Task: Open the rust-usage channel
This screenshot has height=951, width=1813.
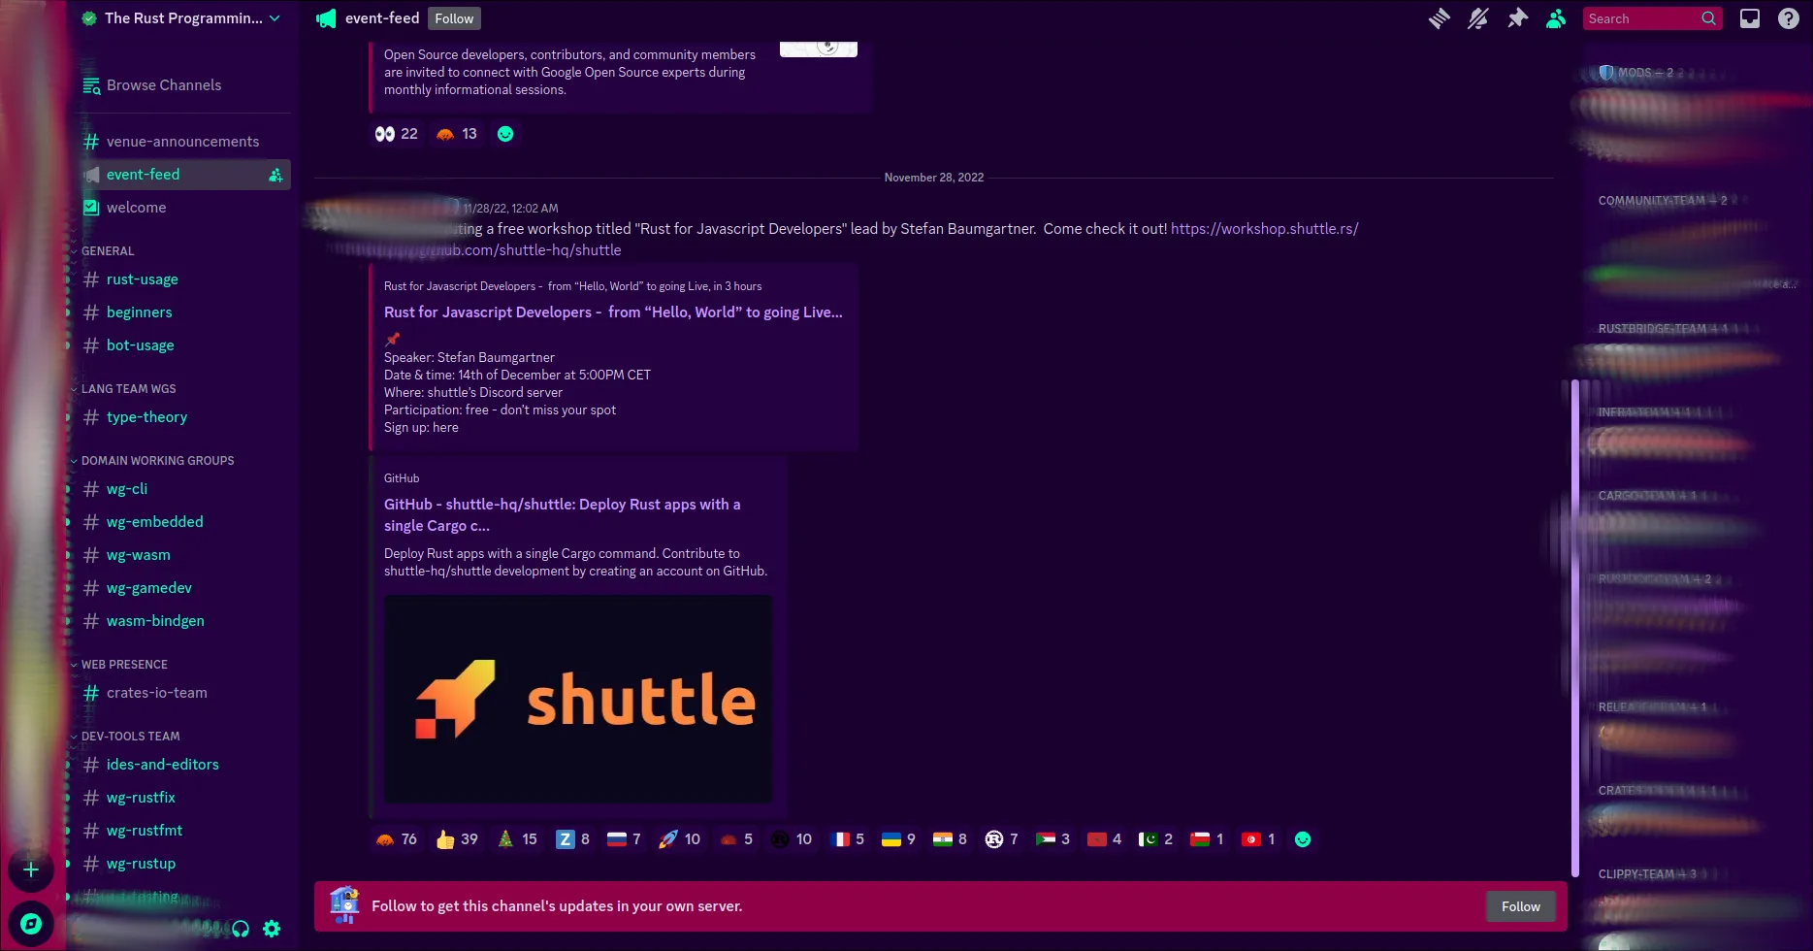Action: [182, 279]
